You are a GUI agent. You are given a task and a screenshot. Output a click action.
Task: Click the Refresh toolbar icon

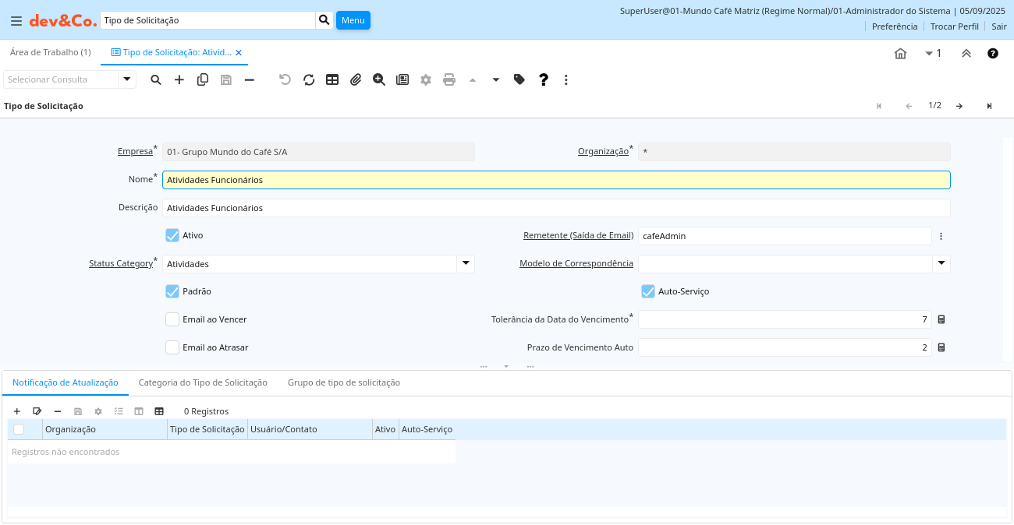tap(309, 79)
